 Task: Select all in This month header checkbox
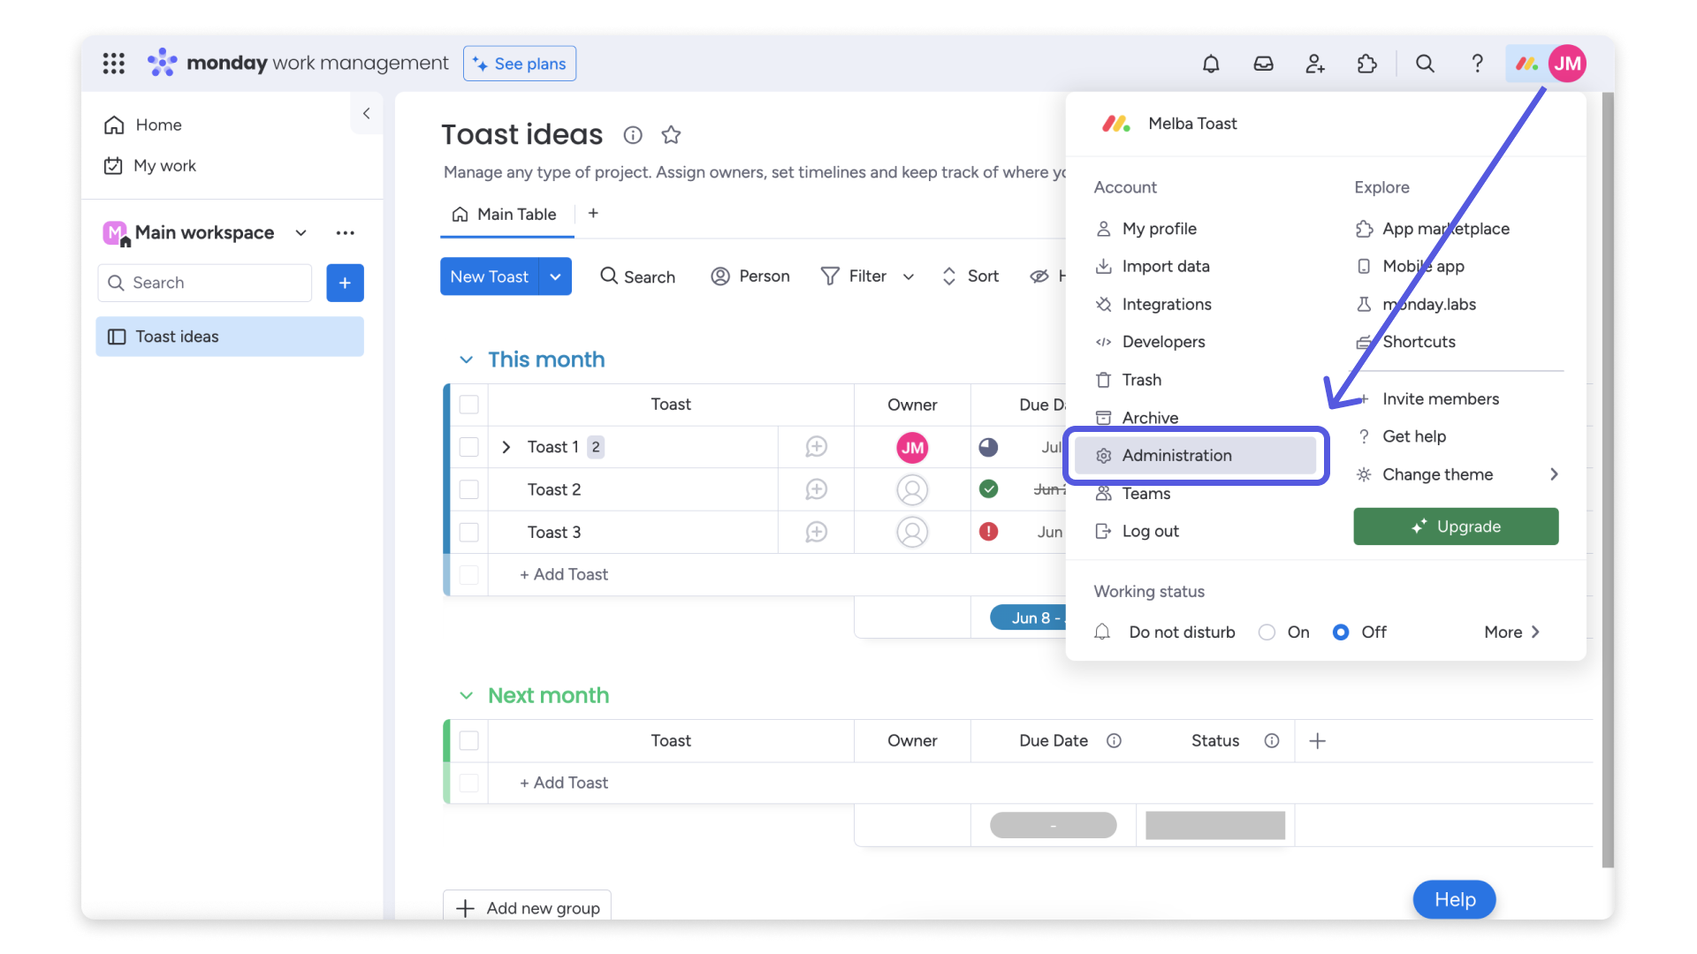[x=469, y=405]
